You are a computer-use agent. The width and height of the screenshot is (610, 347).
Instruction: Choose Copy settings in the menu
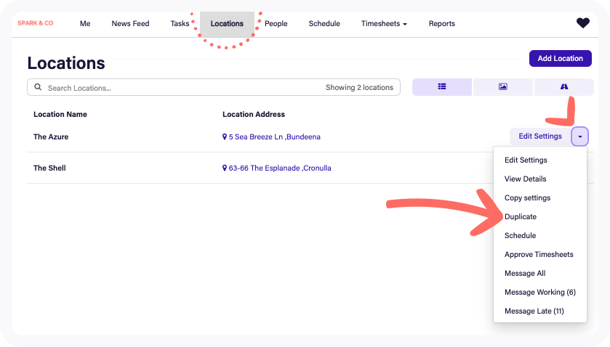click(527, 198)
